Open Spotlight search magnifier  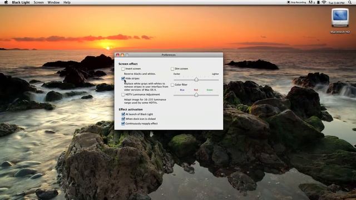coord(350,2)
